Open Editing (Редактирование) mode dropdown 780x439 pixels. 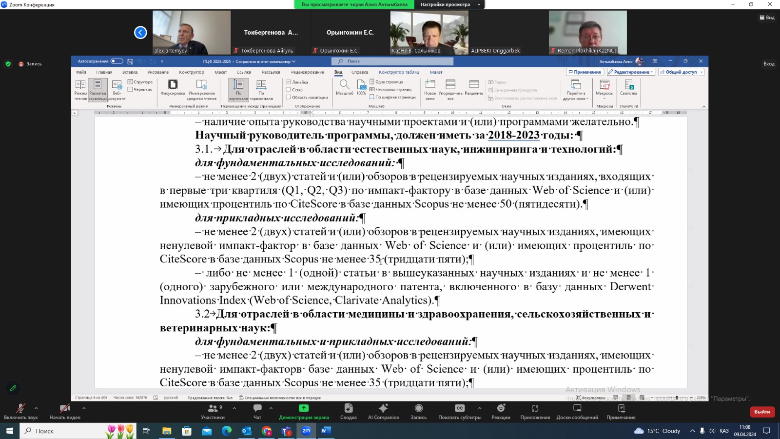(631, 72)
